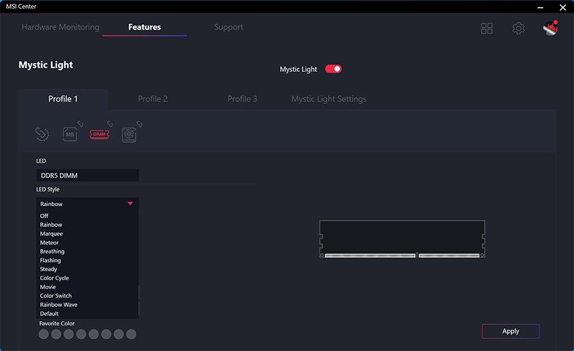Choose Rainbow Wave LED style option
574x351 pixels.
pyautogui.click(x=59, y=304)
